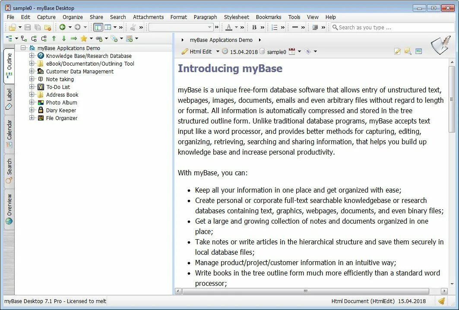The image size is (459, 310).
Task: Open the font color A icon
Action: (x=229, y=27)
